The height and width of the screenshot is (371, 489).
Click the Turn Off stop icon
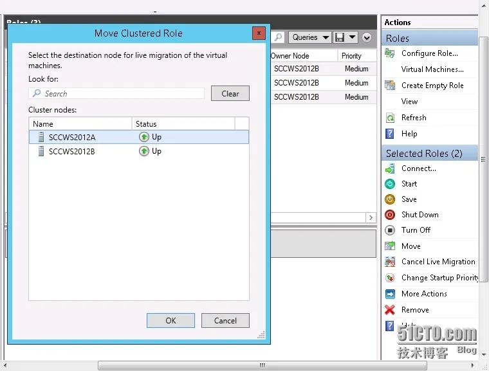[389, 230]
